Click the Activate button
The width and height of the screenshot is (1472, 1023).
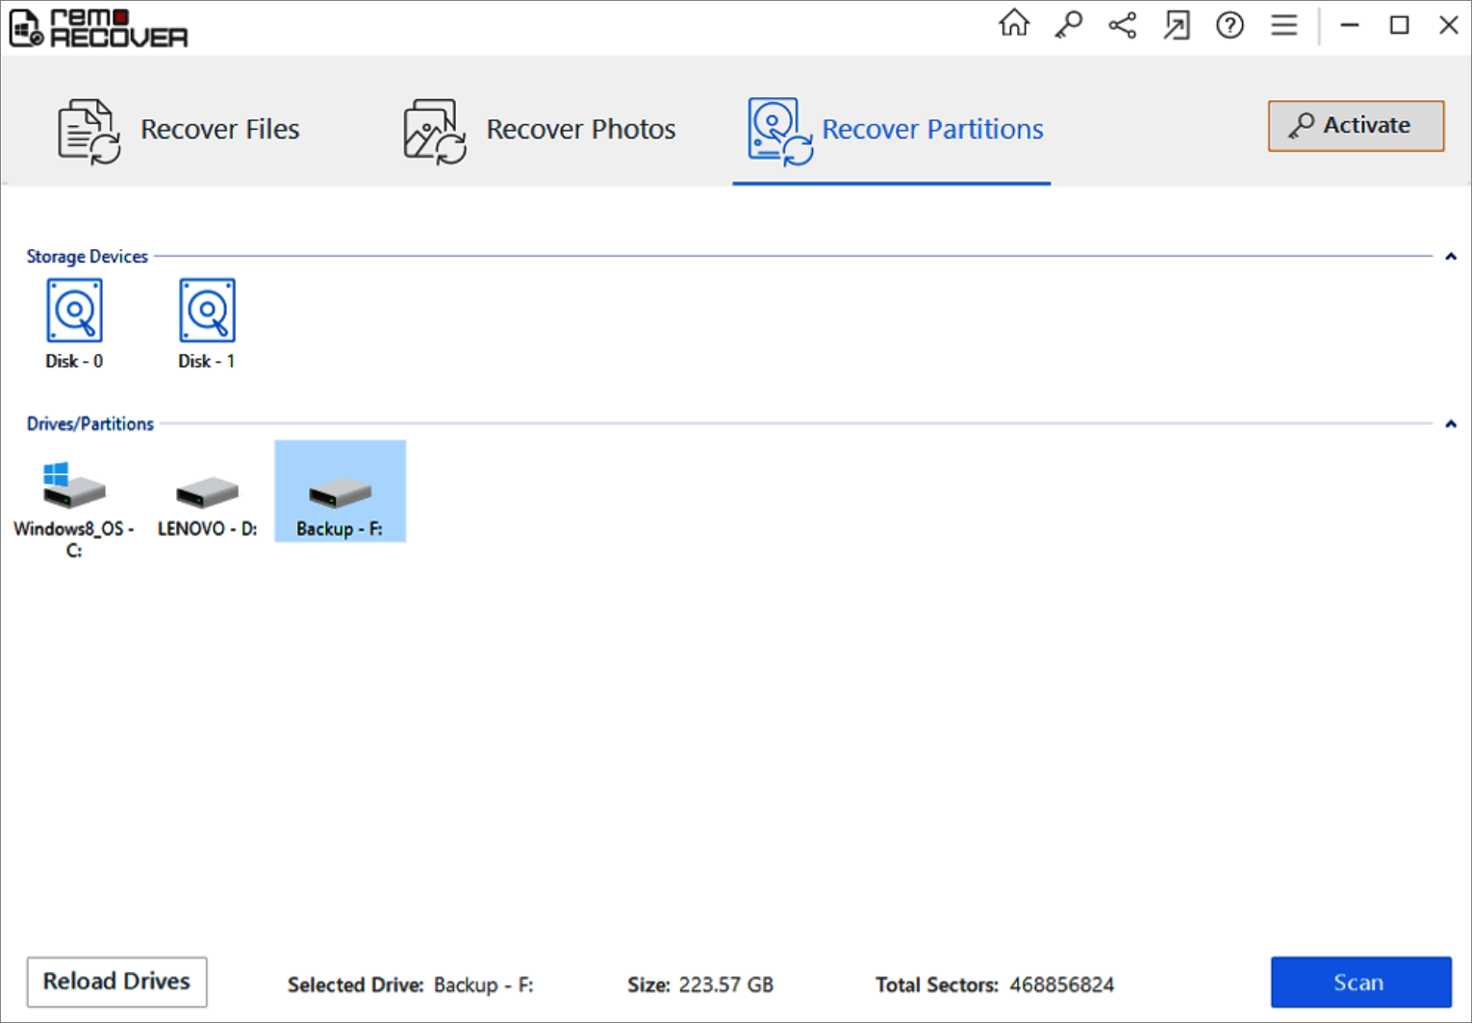(1356, 125)
